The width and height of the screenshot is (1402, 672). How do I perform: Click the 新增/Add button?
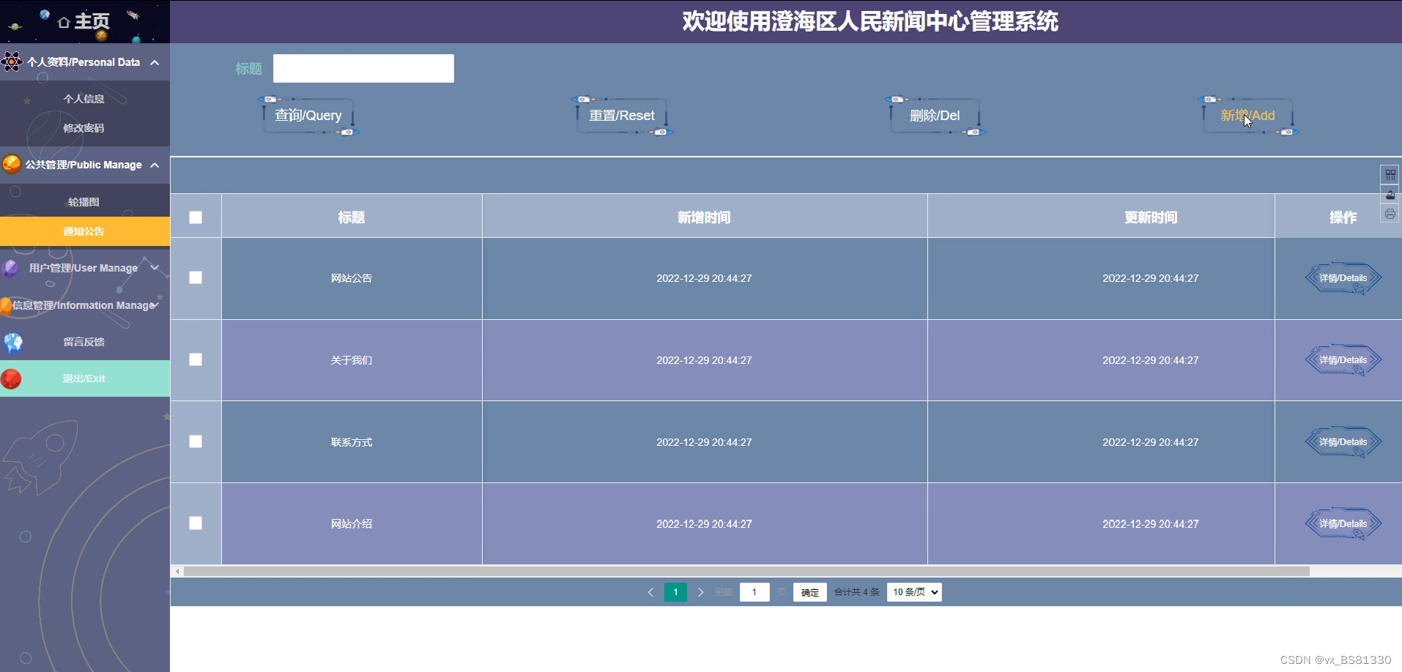[1248, 116]
